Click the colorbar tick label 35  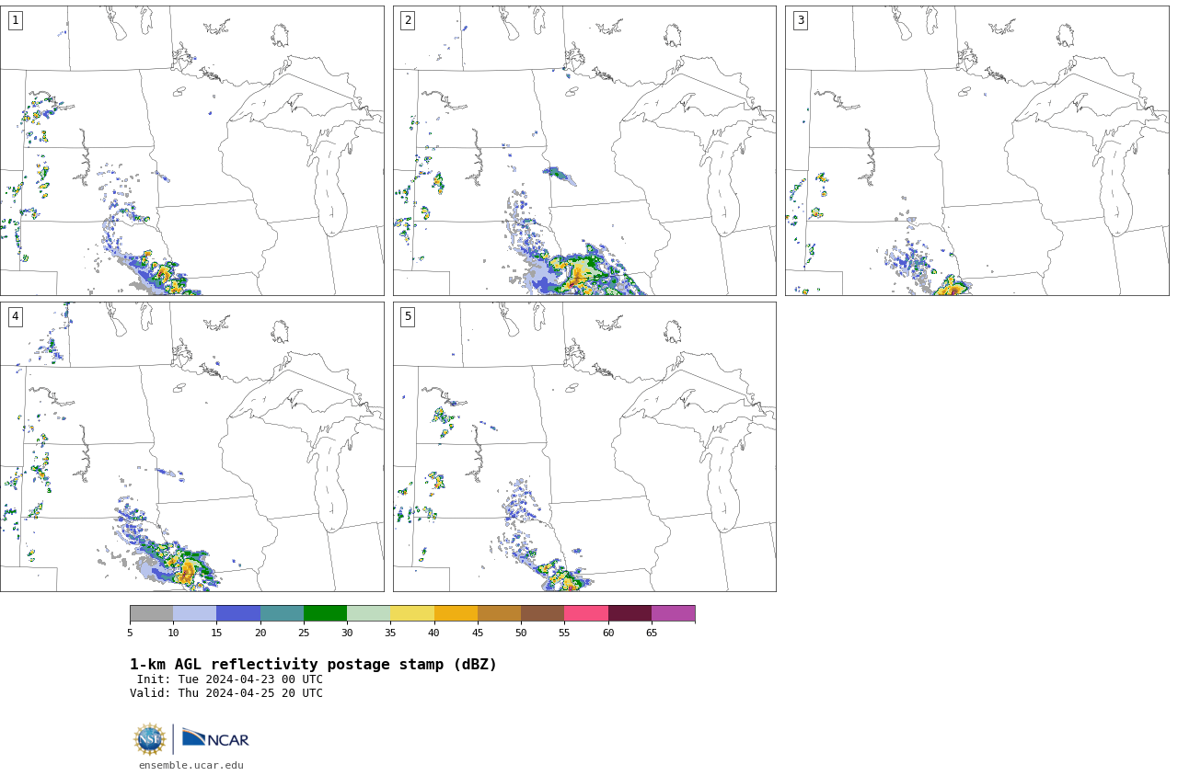(390, 633)
